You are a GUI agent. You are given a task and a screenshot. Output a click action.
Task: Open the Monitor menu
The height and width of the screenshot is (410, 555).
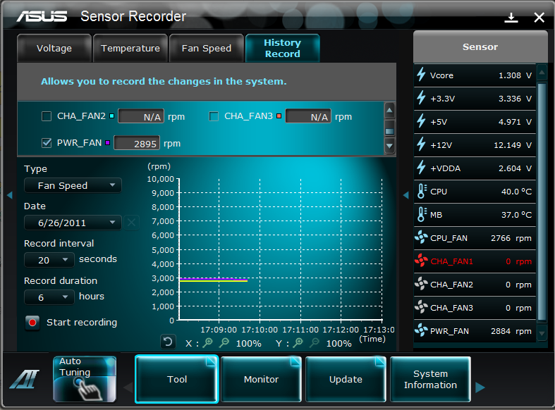coord(261,379)
